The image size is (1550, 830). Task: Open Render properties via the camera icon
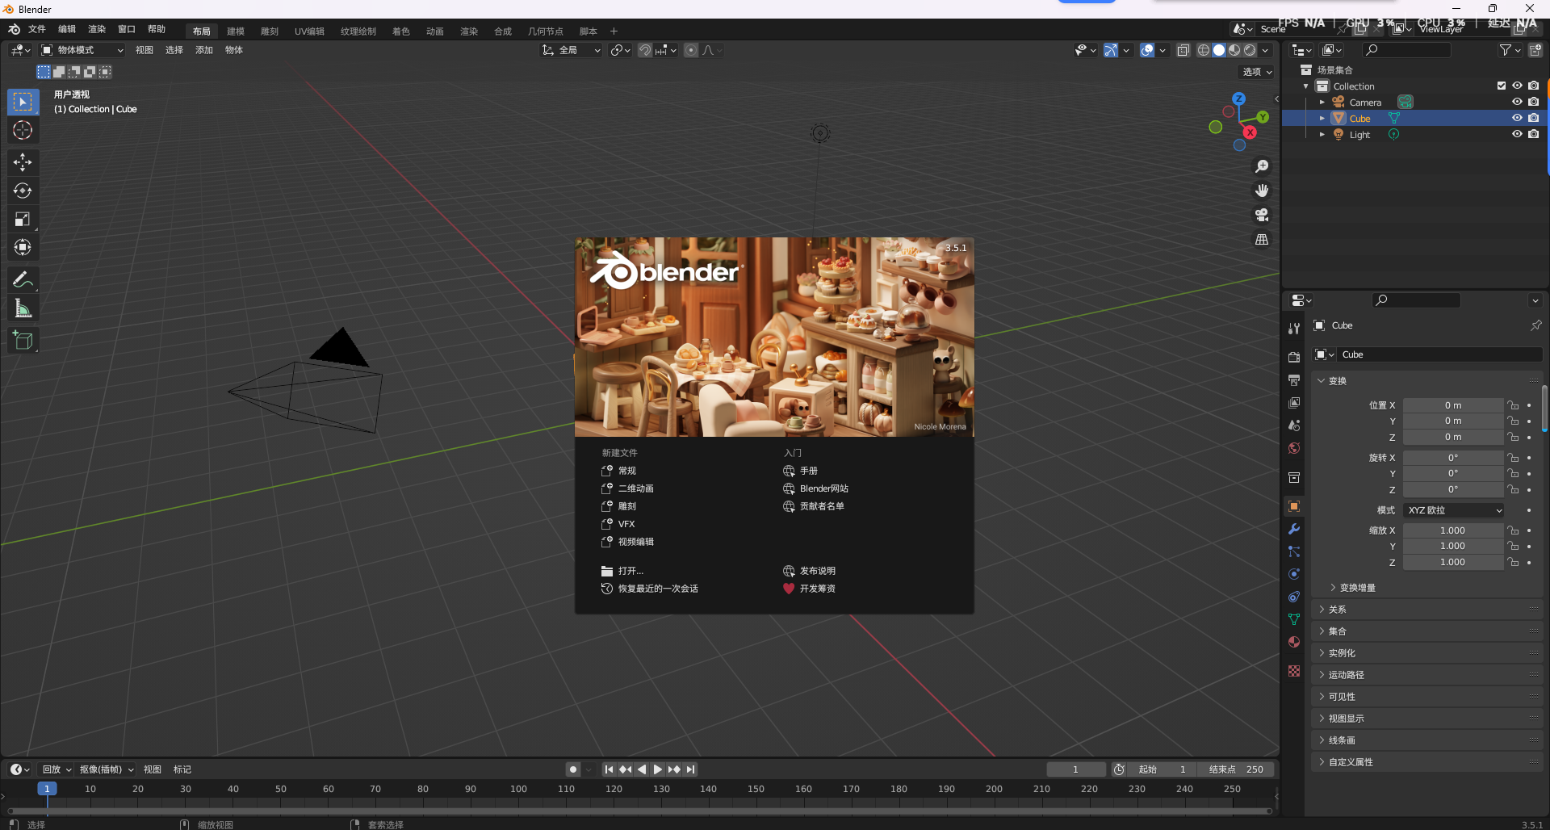click(1293, 356)
